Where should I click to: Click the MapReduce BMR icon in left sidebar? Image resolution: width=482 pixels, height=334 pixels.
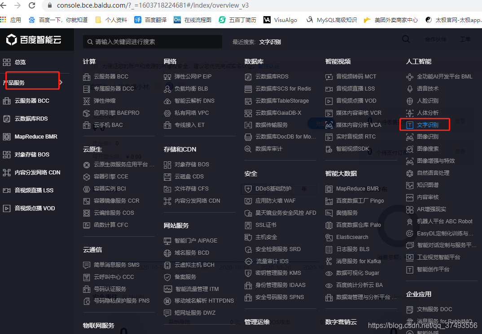pos(7,137)
